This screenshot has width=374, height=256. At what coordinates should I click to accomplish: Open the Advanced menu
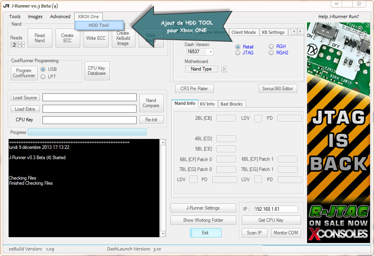pos(60,17)
